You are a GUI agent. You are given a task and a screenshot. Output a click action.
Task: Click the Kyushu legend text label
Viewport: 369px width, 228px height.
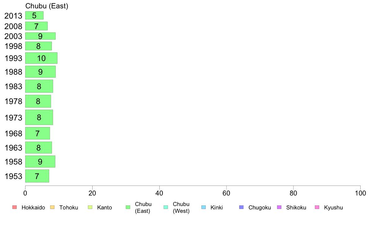pyautogui.click(x=334, y=208)
